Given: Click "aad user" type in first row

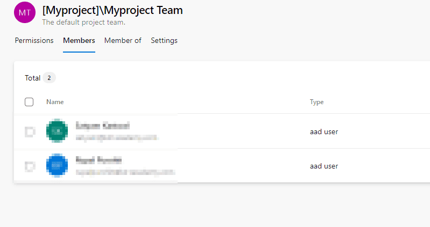Looking at the screenshot, I should point(324,131).
